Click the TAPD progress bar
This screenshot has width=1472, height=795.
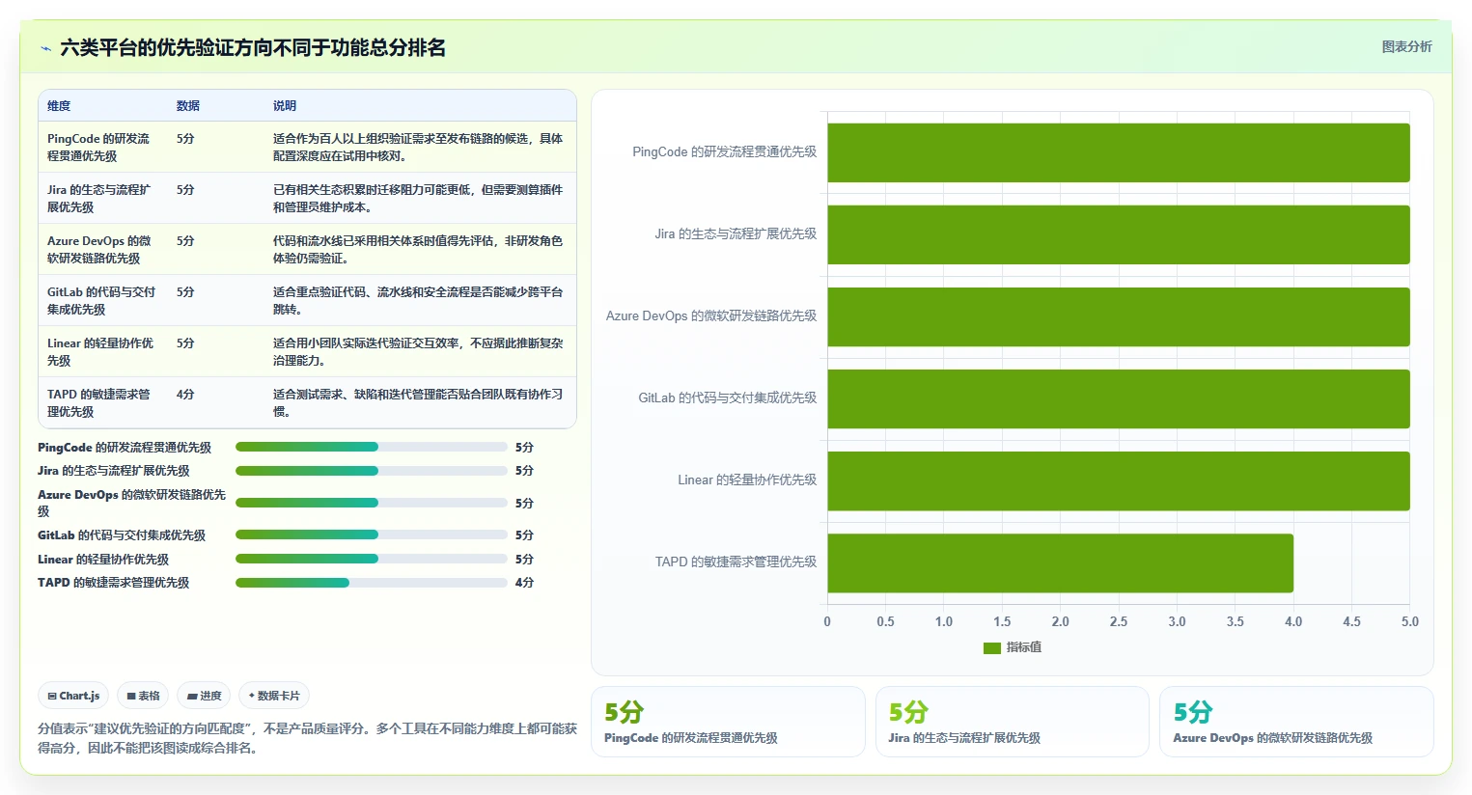(372, 583)
